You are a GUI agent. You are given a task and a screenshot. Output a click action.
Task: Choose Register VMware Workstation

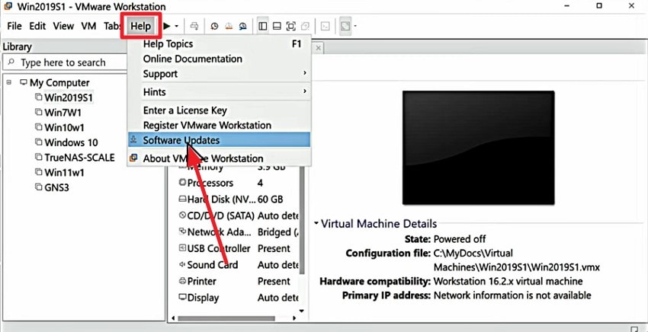[x=219, y=125]
